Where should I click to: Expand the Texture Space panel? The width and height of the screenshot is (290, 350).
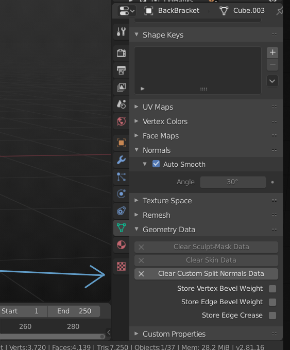click(x=137, y=200)
